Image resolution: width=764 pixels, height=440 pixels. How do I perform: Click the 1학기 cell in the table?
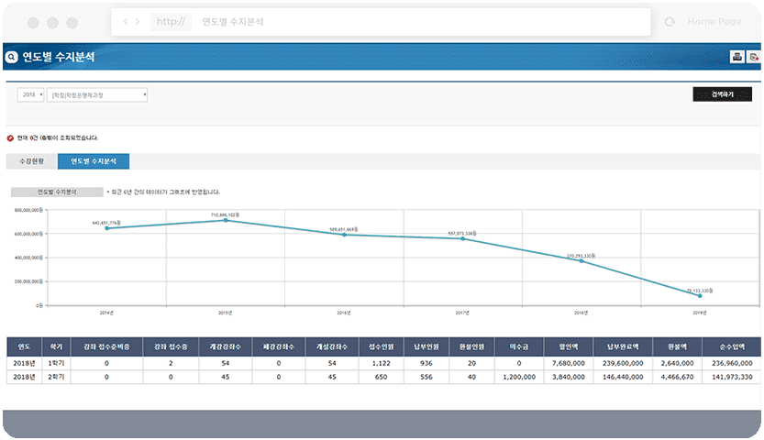coord(57,363)
